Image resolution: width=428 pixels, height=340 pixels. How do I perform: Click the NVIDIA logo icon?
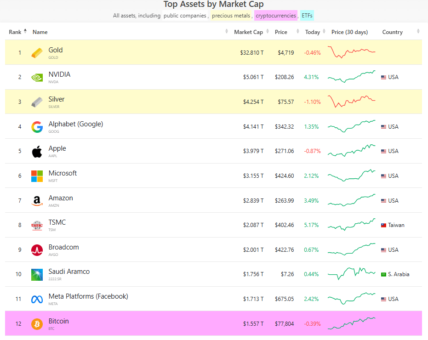click(37, 77)
